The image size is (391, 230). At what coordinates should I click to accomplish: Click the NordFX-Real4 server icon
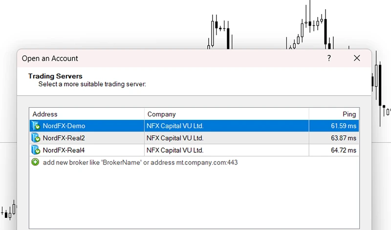point(35,150)
